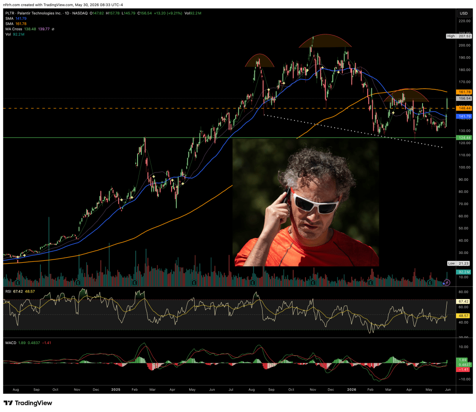Viewport: 476px width, 412px height.
Task: Select the blue SMA 141.79 legend entry
Action: tap(16, 19)
